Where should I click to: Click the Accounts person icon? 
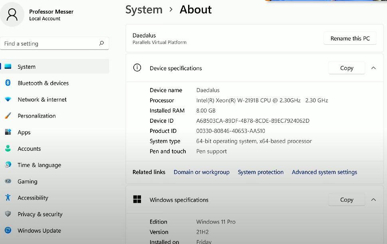point(8,148)
